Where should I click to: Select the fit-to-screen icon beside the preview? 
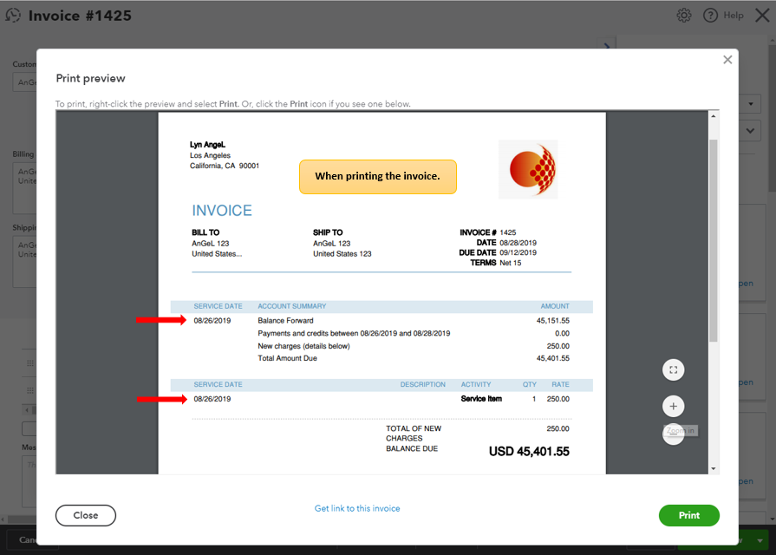point(674,369)
